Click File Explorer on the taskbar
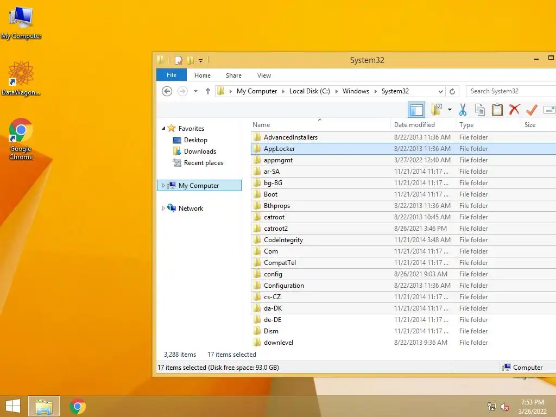 click(44, 406)
